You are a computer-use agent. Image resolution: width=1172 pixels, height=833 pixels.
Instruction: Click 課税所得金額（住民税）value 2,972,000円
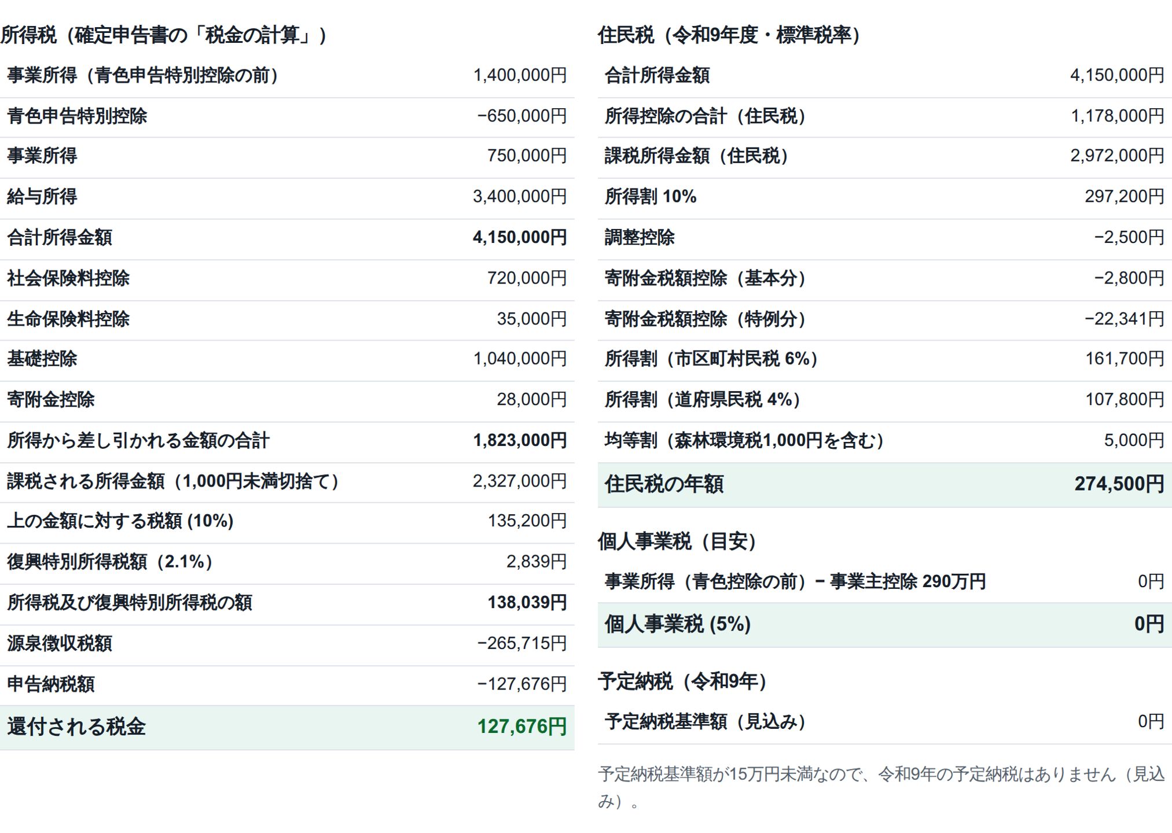click(x=1117, y=156)
